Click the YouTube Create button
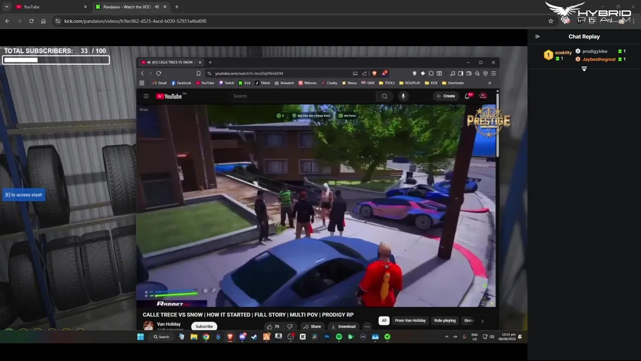The width and height of the screenshot is (641, 361). coord(446,96)
